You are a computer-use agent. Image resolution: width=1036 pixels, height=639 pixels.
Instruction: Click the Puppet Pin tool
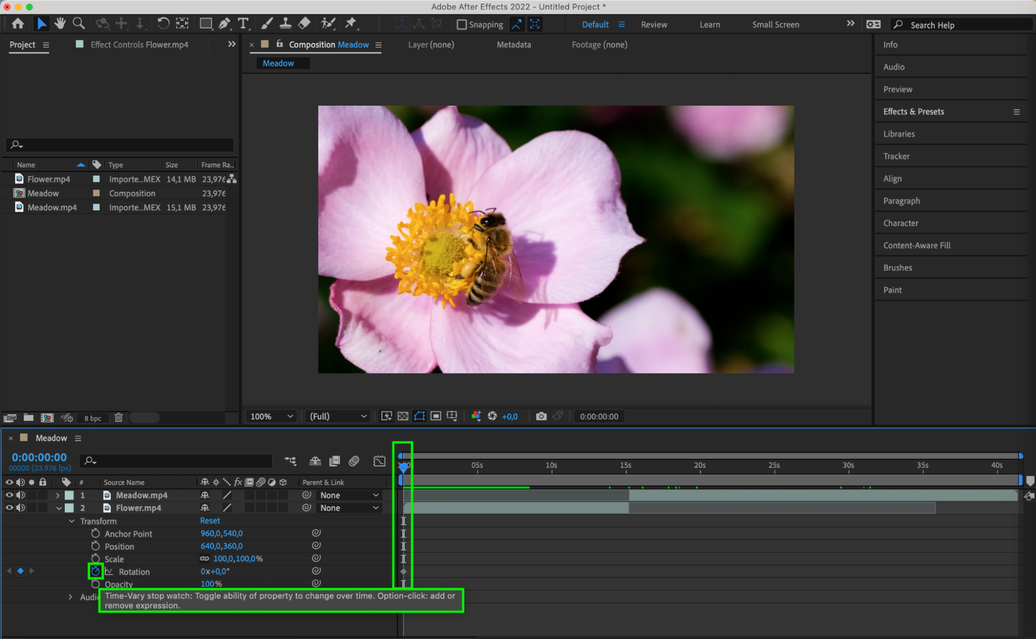pos(351,23)
